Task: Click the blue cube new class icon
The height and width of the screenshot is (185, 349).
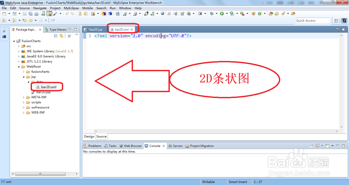Action: pyautogui.click(x=110, y=14)
